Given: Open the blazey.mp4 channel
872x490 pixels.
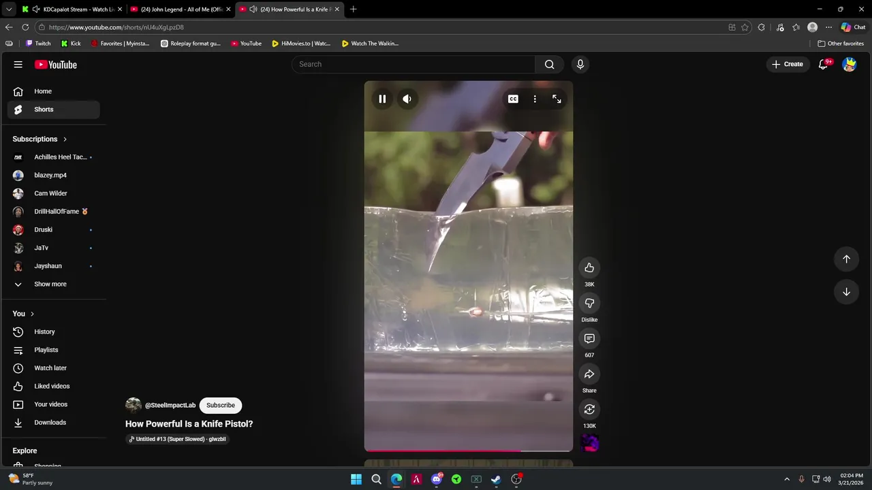Looking at the screenshot, I should (x=53, y=175).
